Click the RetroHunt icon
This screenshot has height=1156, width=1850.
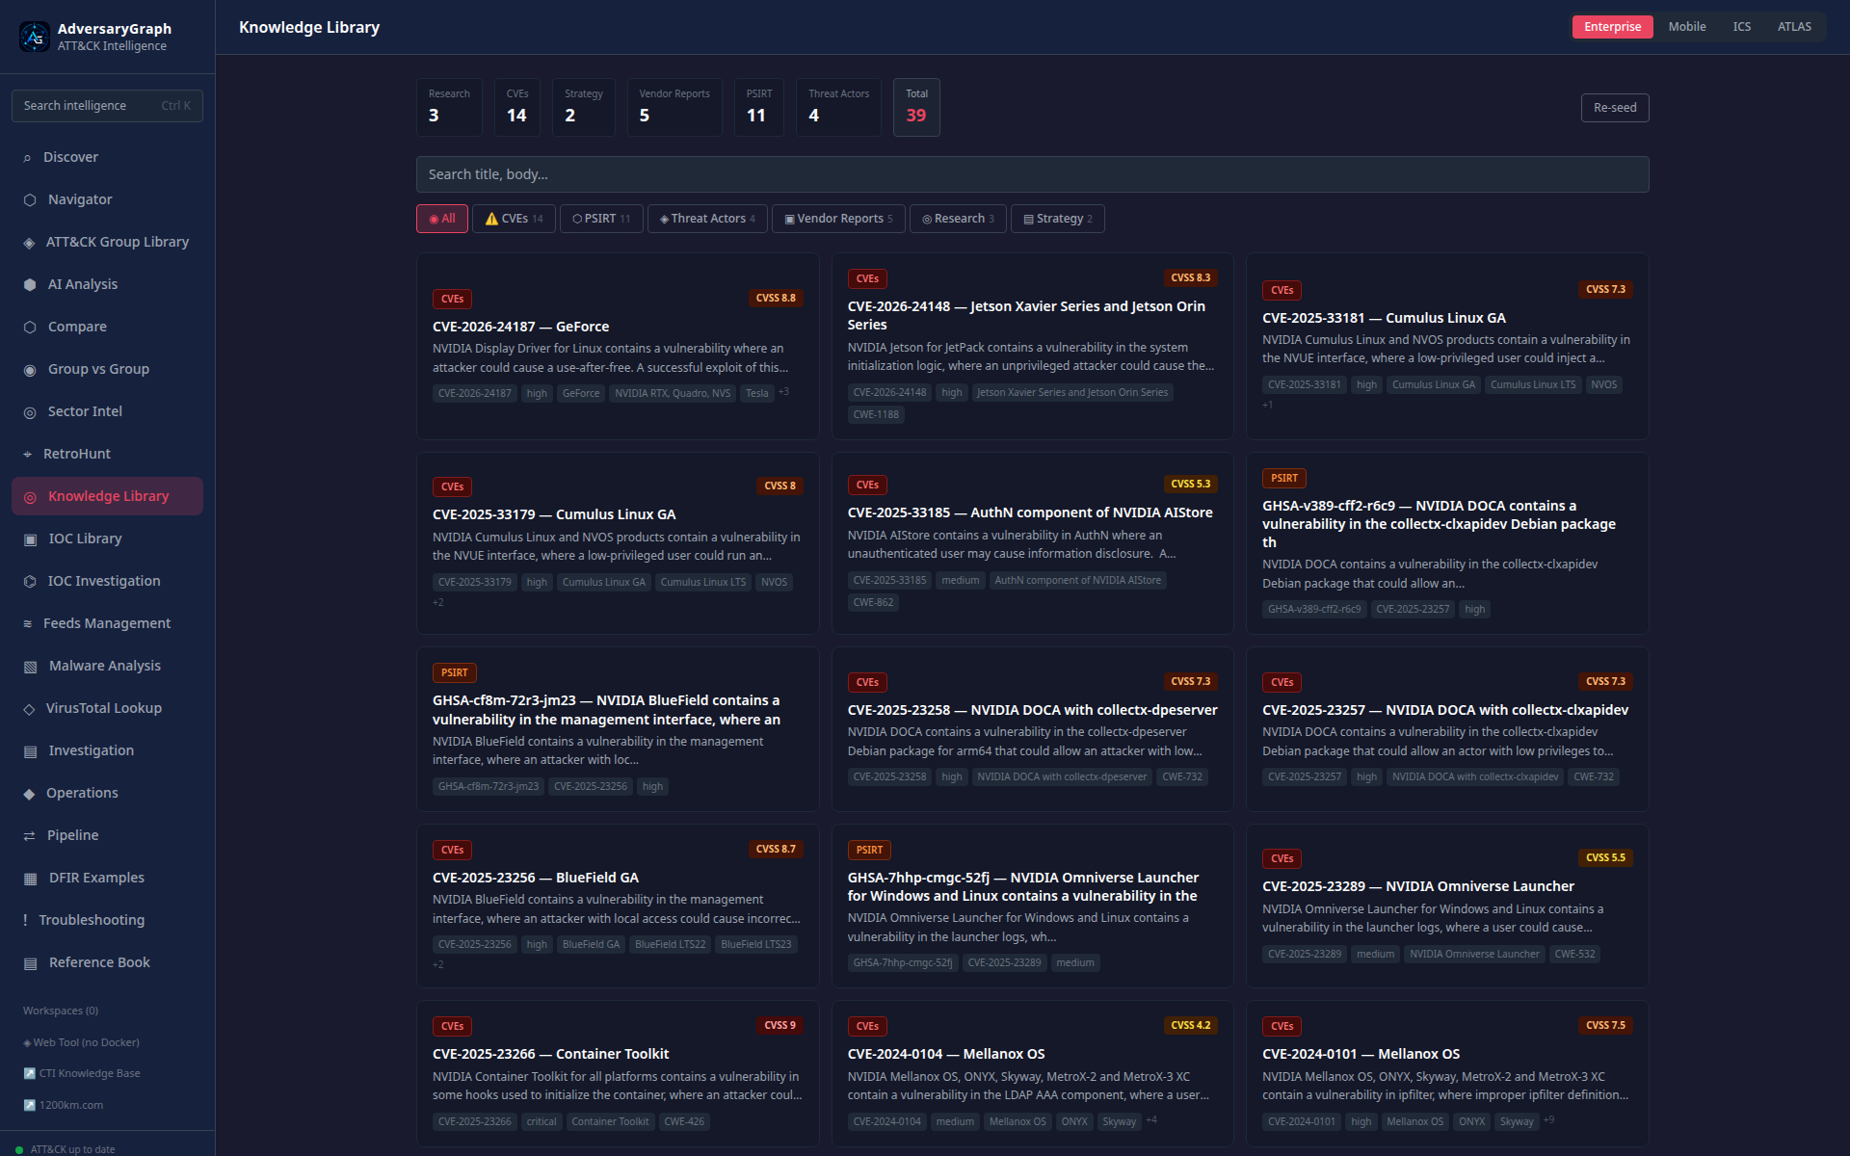pos(27,455)
